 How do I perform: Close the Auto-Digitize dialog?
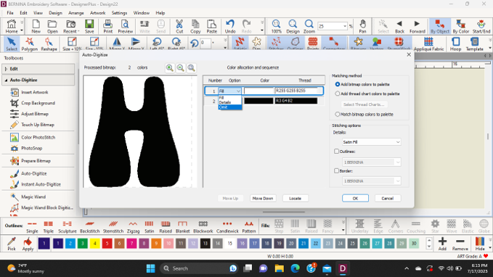click(x=409, y=54)
